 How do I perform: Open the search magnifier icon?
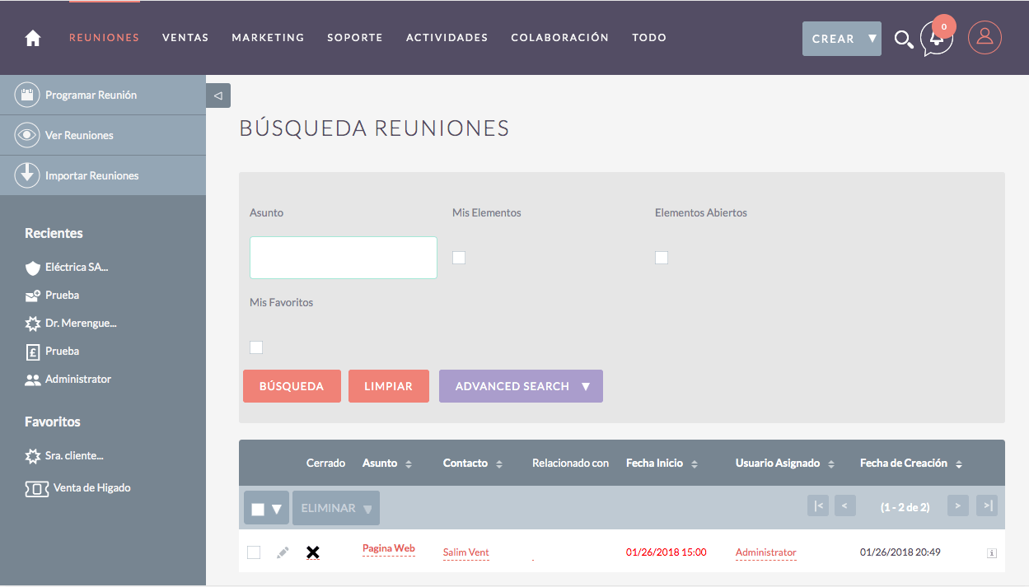tap(903, 39)
